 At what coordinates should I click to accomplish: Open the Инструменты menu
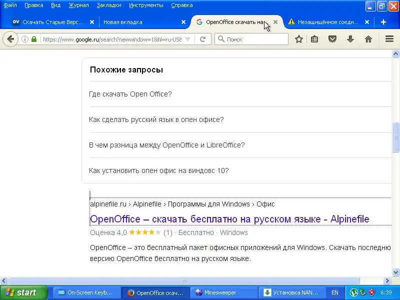pyautogui.click(x=146, y=5)
